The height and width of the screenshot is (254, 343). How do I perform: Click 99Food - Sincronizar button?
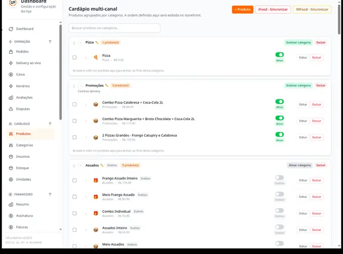[312, 9]
